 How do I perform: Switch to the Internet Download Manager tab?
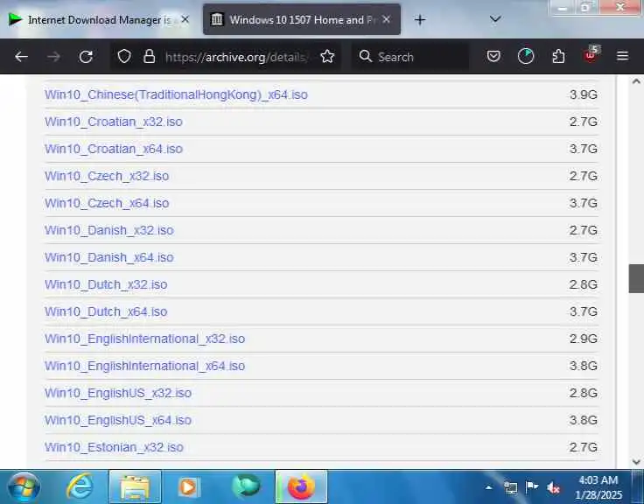point(98,20)
